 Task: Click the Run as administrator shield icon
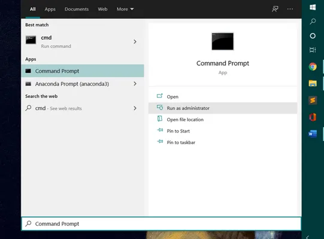160,107
